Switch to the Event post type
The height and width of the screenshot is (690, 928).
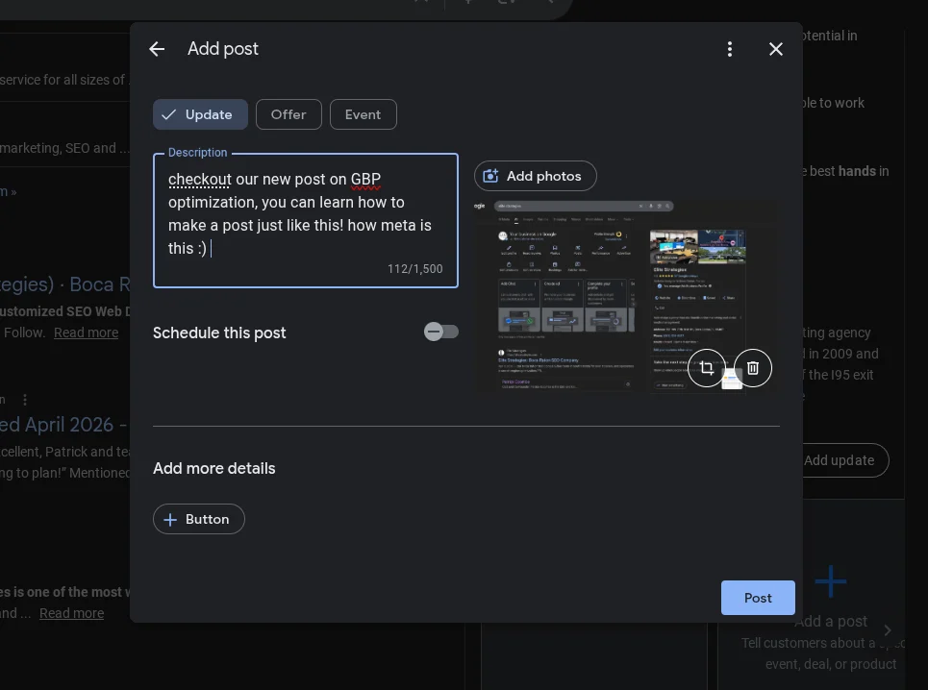(x=363, y=114)
